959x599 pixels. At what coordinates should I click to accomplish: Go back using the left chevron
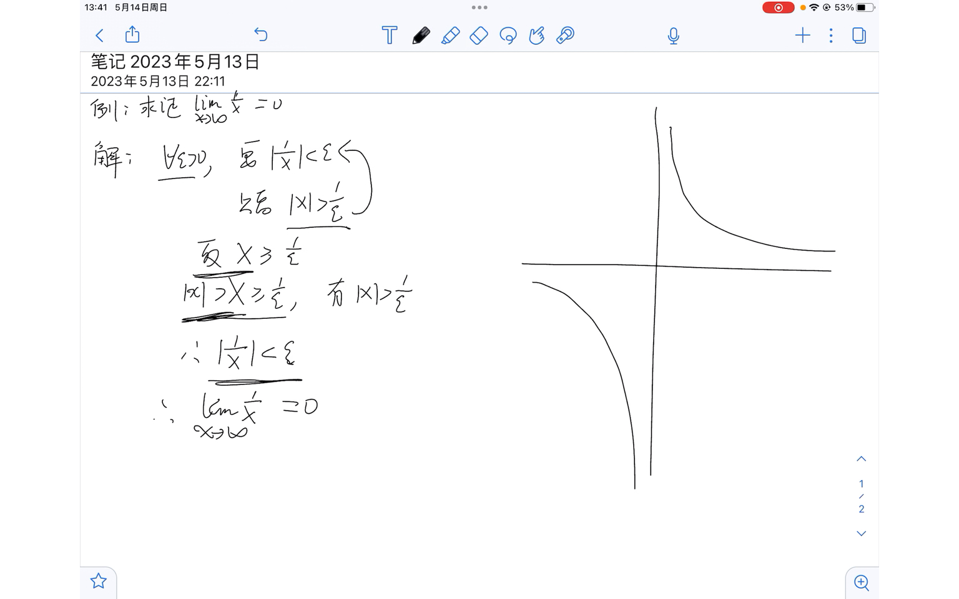[99, 36]
